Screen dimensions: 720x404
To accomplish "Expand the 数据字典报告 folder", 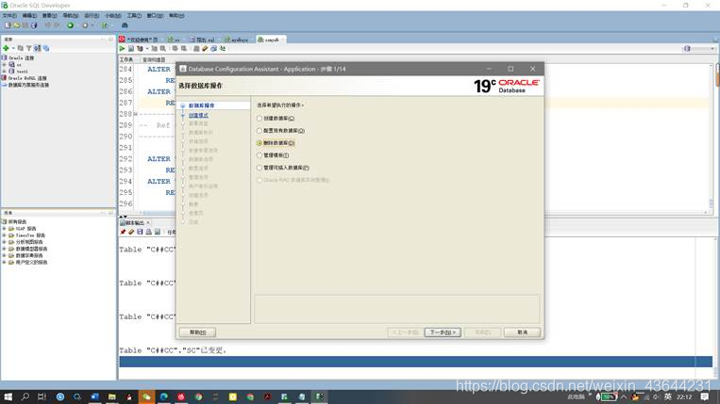I will pos(4,255).
